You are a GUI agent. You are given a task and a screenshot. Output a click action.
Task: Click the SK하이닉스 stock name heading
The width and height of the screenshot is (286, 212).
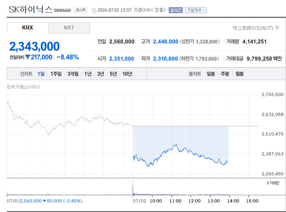pos(30,10)
